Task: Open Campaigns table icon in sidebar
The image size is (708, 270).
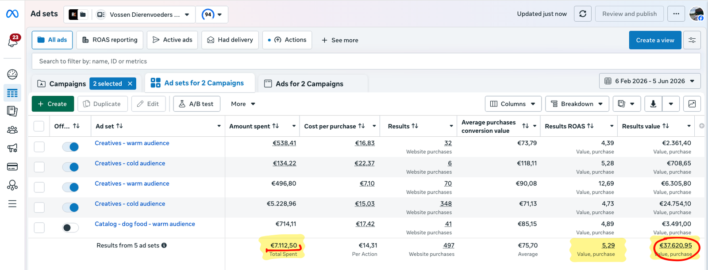Action: pyautogui.click(x=12, y=93)
